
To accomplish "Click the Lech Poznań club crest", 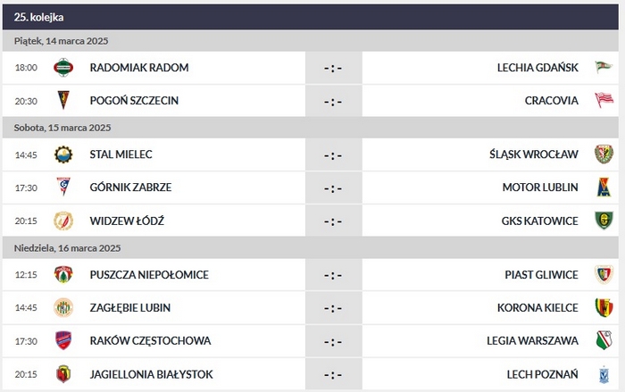I will [x=604, y=374].
